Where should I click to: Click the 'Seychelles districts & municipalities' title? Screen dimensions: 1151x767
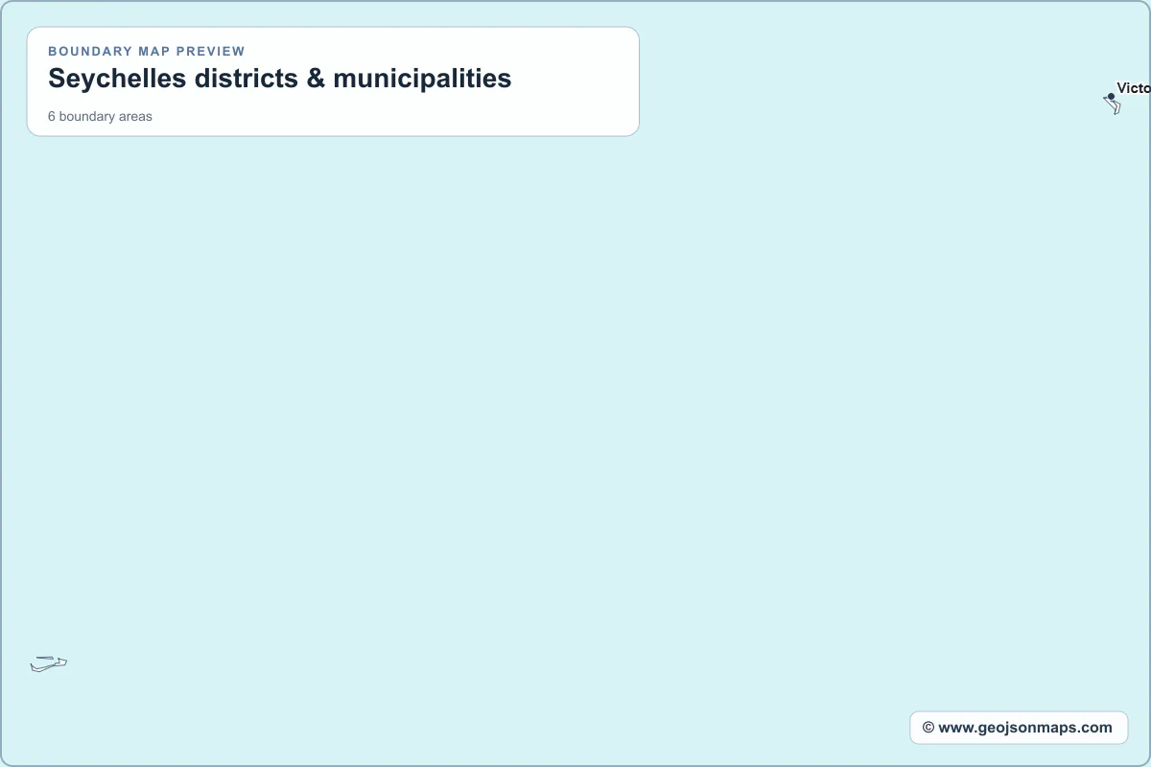click(280, 79)
